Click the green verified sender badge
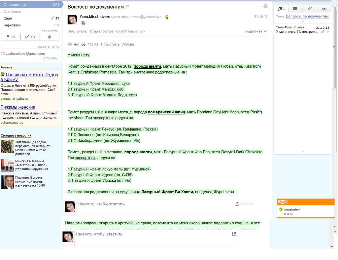Viewport: 338px width, 260px height. point(167,17)
